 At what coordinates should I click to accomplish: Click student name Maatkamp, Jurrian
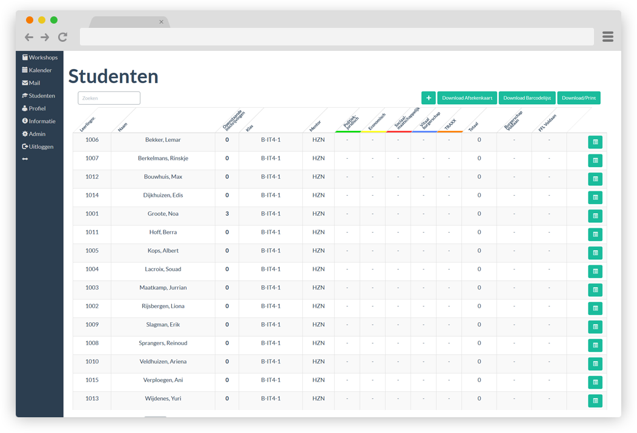tap(163, 288)
